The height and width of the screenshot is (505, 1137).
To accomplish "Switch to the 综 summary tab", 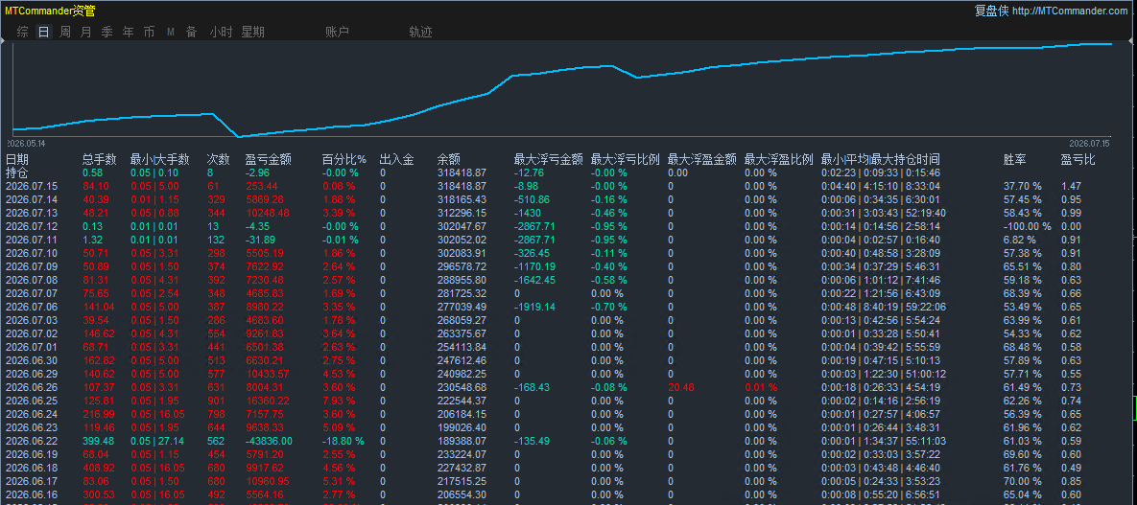I will [23, 32].
